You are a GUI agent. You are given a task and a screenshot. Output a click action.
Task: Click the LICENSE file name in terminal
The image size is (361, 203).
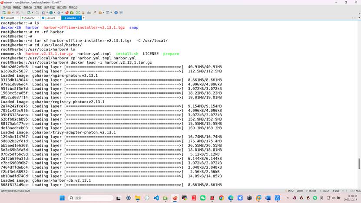151,53
